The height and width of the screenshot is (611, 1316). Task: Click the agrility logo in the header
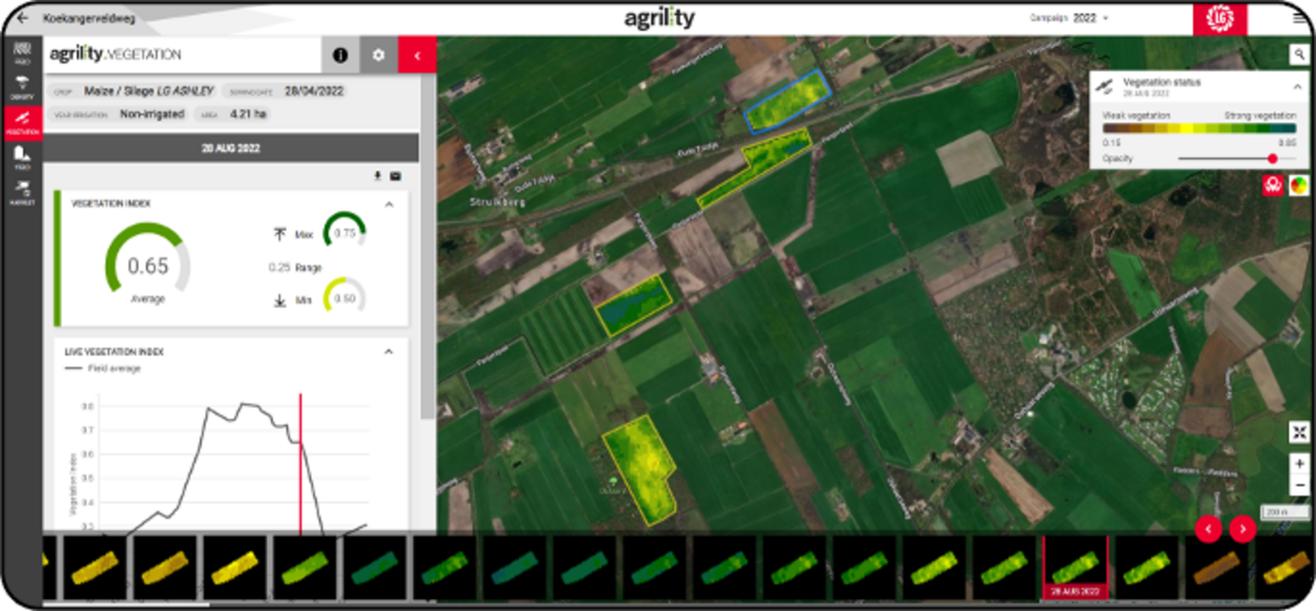click(659, 18)
